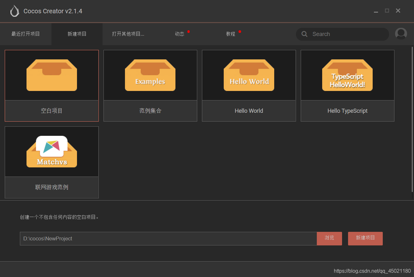Select the 范例集合 label
Screen dimensions: 414x277
click(x=150, y=111)
